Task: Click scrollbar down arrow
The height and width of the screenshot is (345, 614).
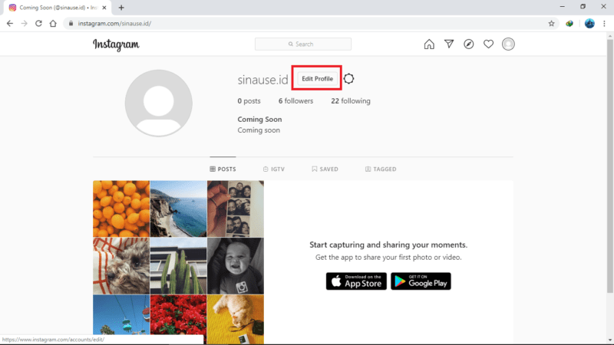Action: tap(610, 340)
